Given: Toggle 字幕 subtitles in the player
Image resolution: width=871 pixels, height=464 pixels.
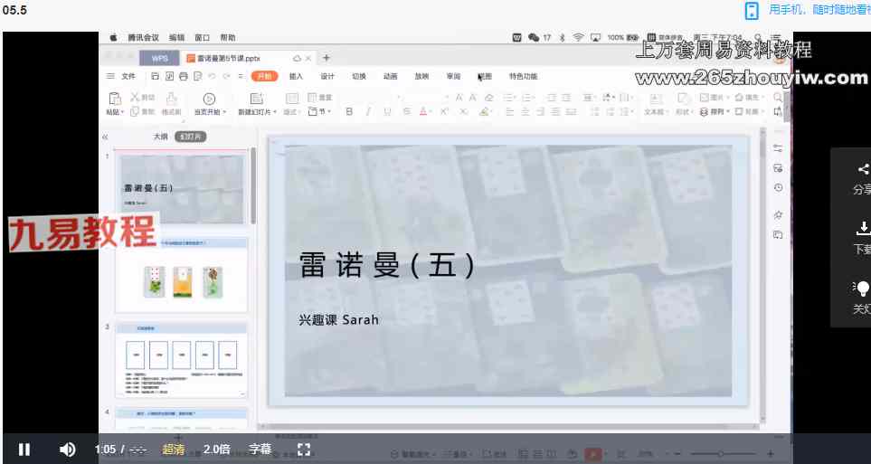Looking at the screenshot, I should coord(260,450).
